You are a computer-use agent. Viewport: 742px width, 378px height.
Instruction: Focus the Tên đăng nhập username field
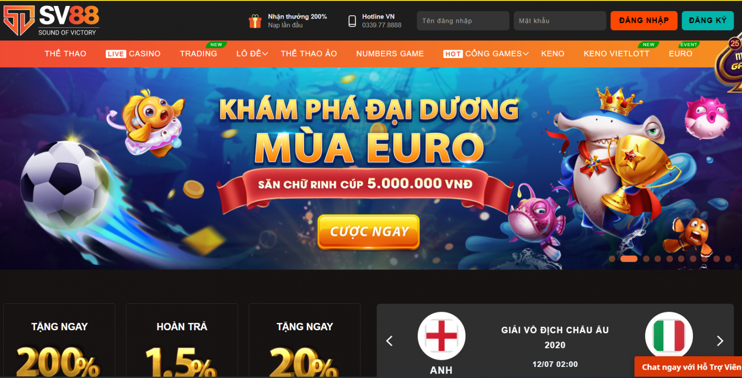coord(463,21)
